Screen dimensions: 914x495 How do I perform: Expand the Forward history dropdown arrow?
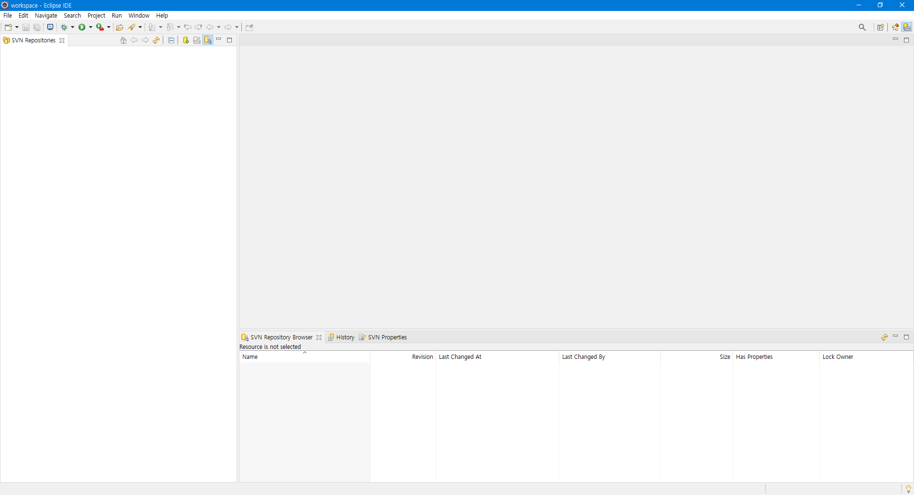click(x=237, y=27)
